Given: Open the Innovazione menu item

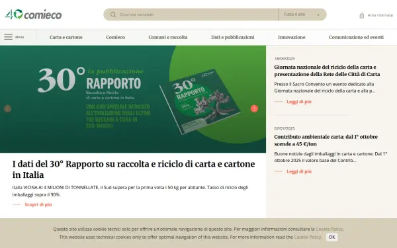Looking at the screenshot, I should (292, 37).
